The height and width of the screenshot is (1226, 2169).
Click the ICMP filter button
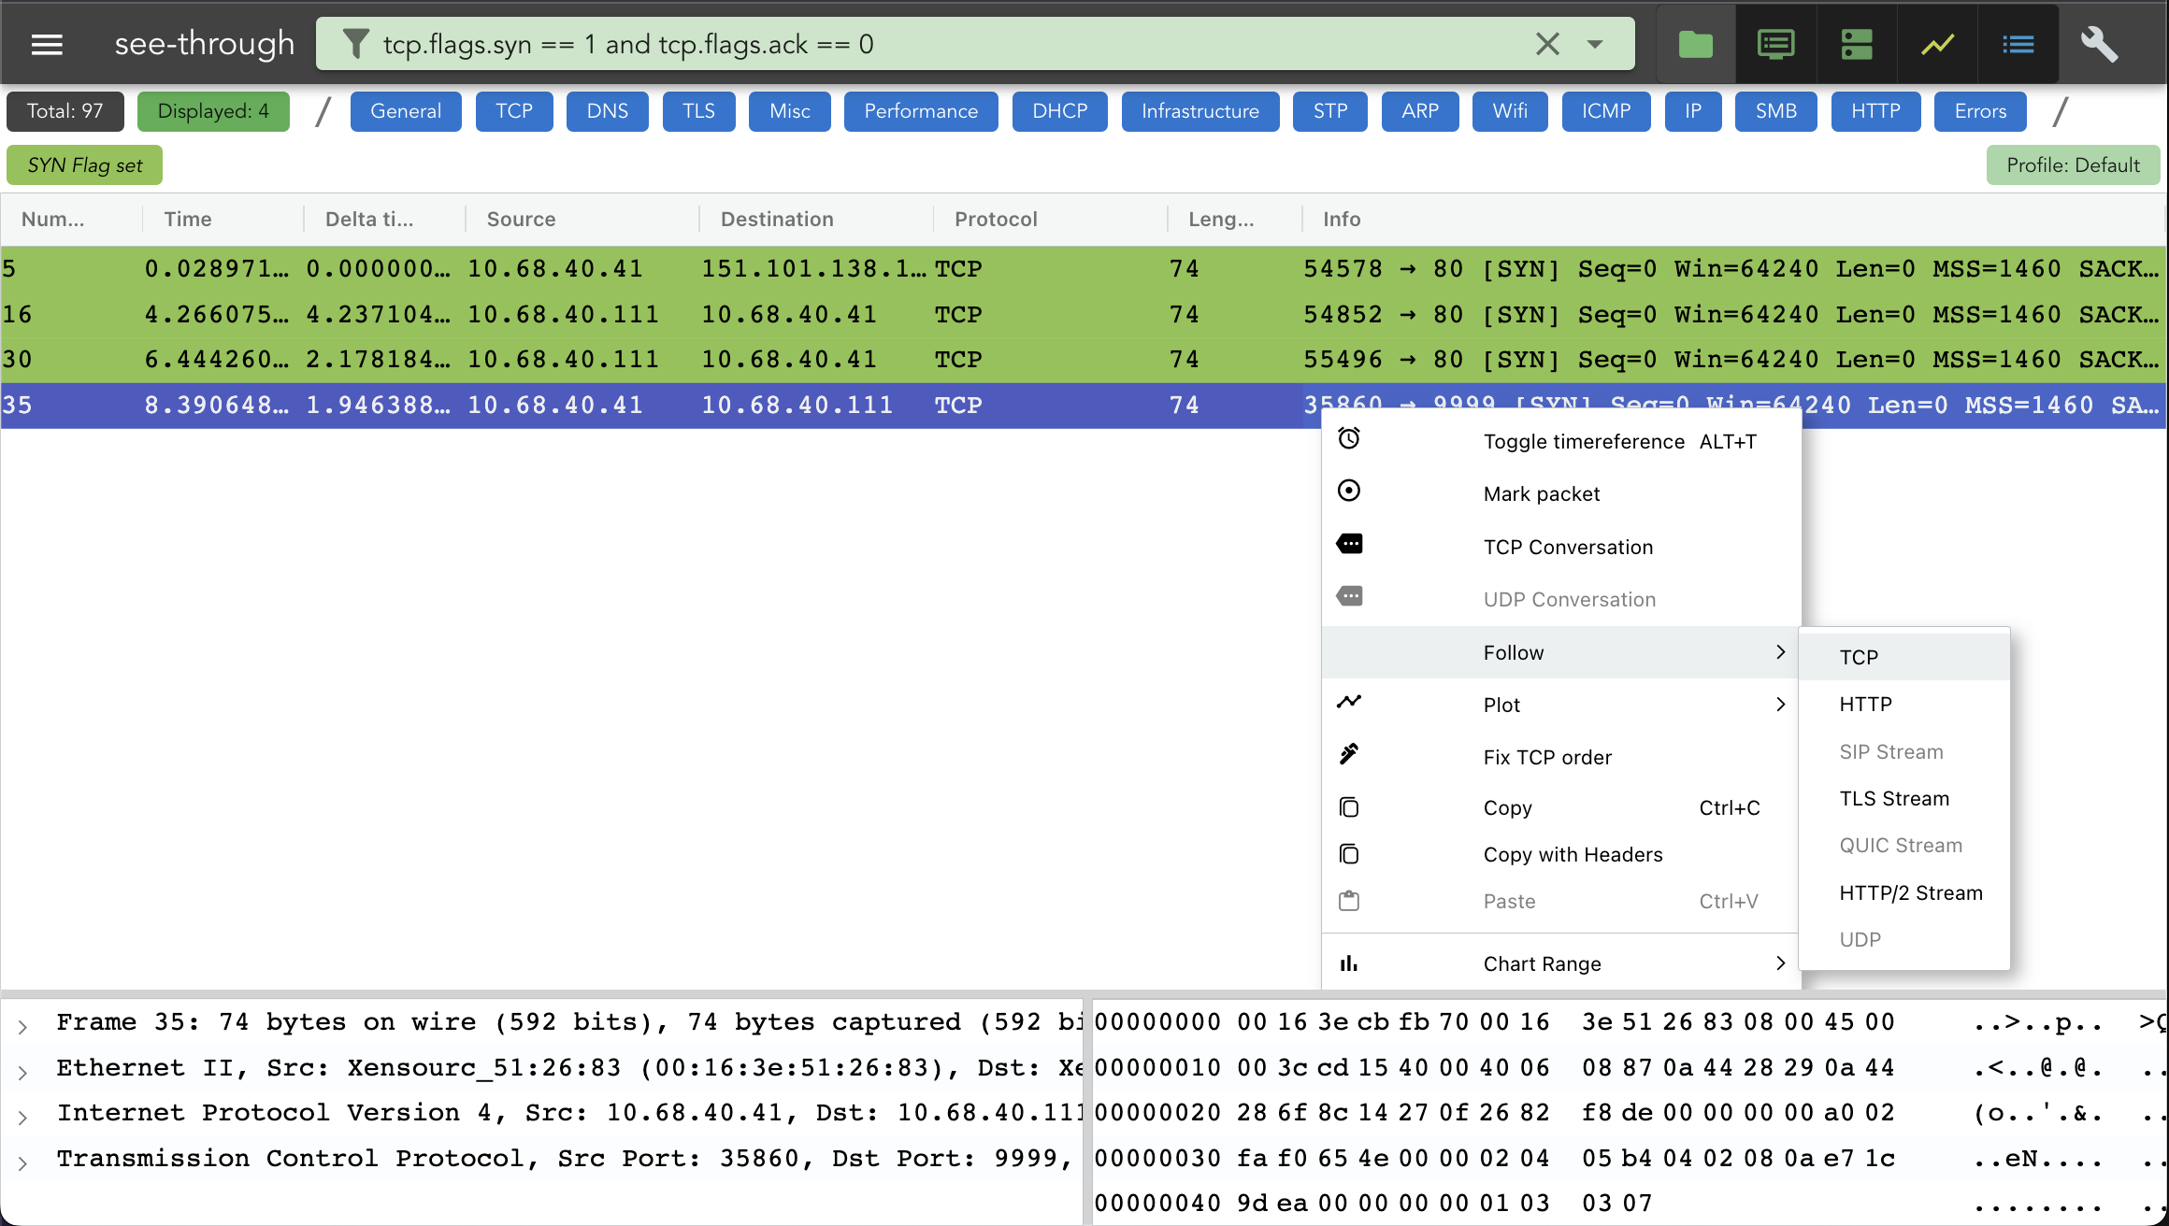pyautogui.click(x=1606, y=111)
